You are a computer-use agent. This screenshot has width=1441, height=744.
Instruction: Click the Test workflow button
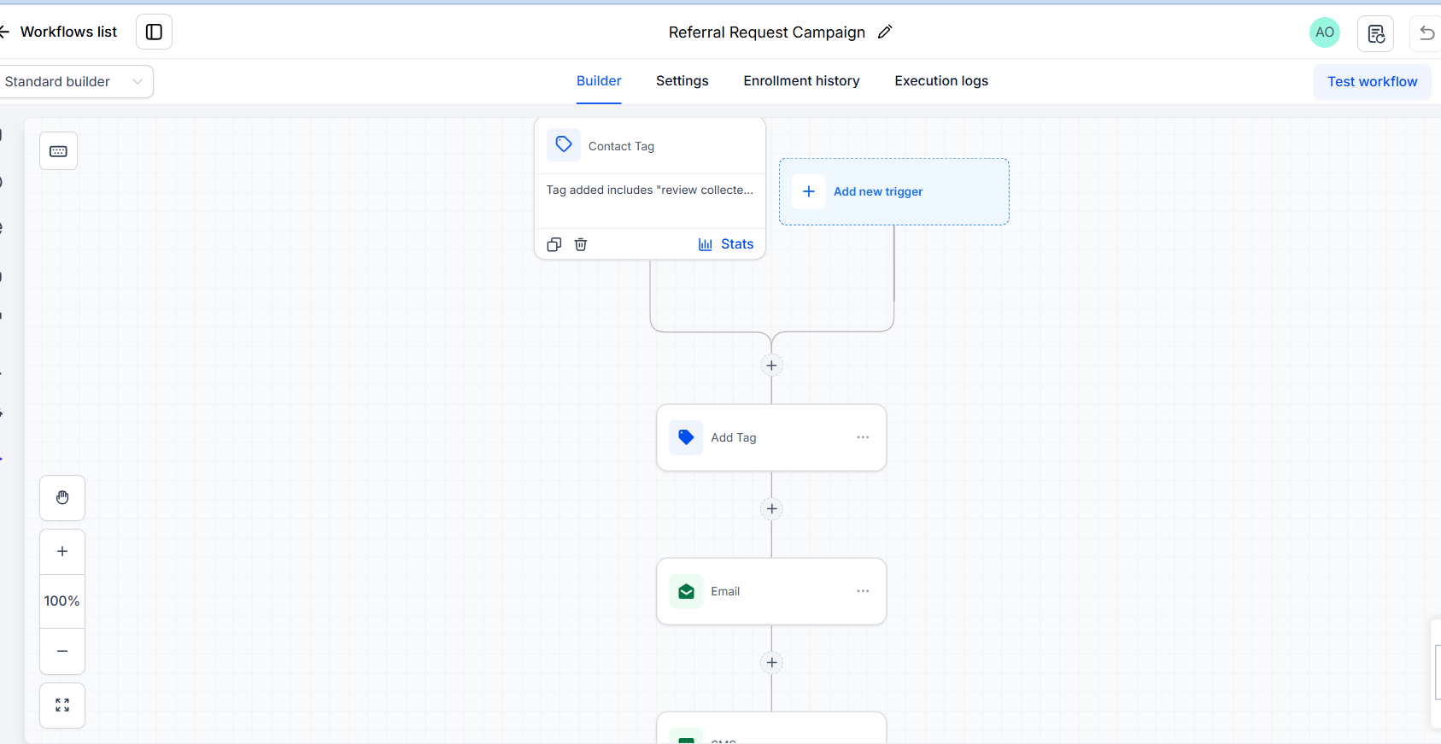click(1372, 82)
